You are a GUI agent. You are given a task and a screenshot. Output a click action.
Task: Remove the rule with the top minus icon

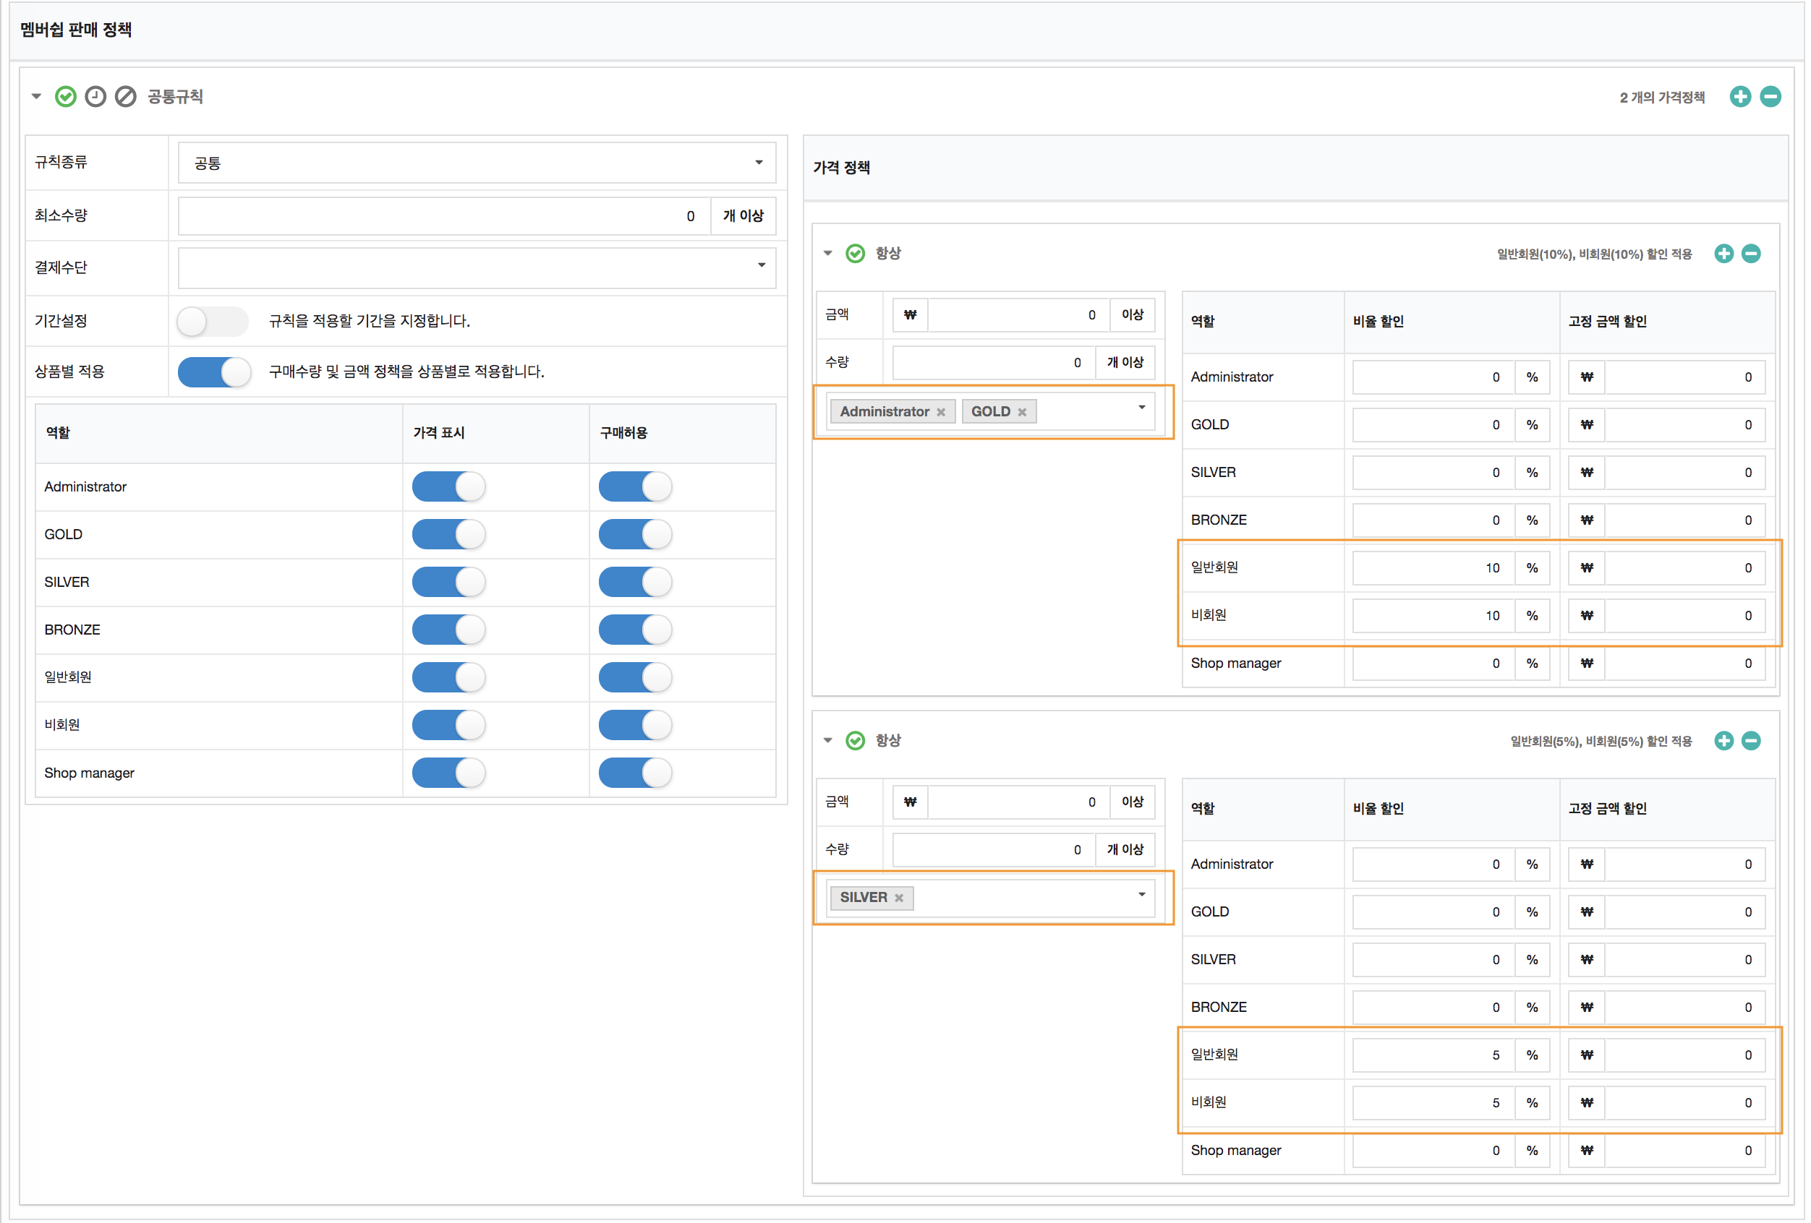tap(1770, 97)
